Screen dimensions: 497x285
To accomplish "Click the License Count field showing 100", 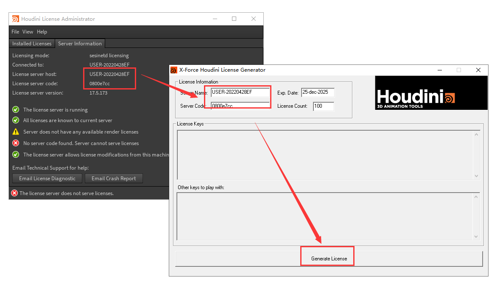I will [324, 106].
